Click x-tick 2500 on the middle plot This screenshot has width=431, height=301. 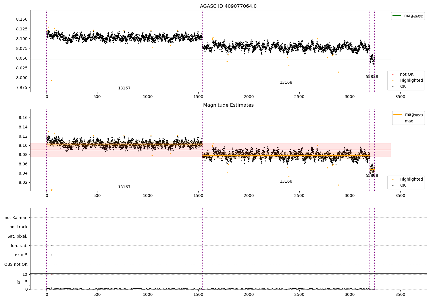pos(299,196)
